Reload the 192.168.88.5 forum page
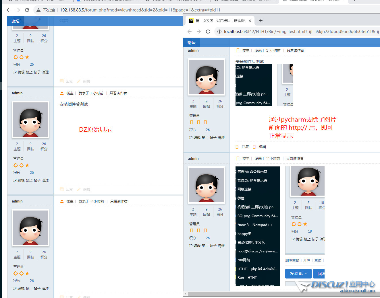The width and height of the screenshot is (380, 298). click(x=27, y=10)
